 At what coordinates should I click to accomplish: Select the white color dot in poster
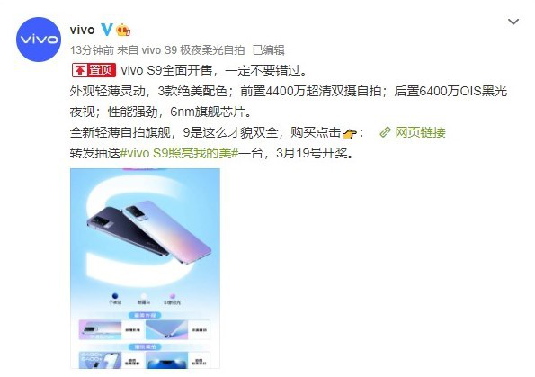[x=144, y=296]
